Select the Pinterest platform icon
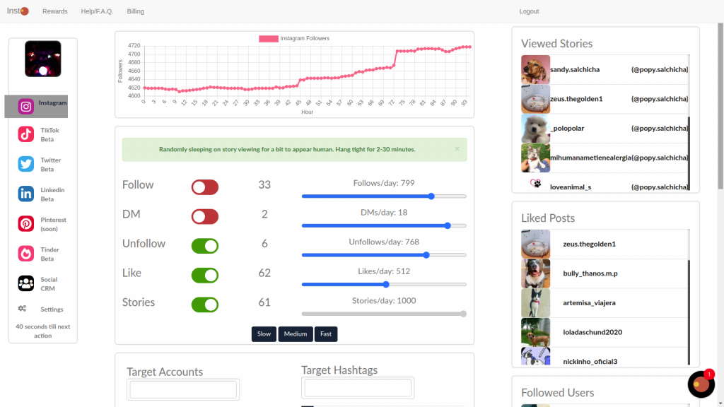Viewport: 724px width, 407px height. point(25,223)
